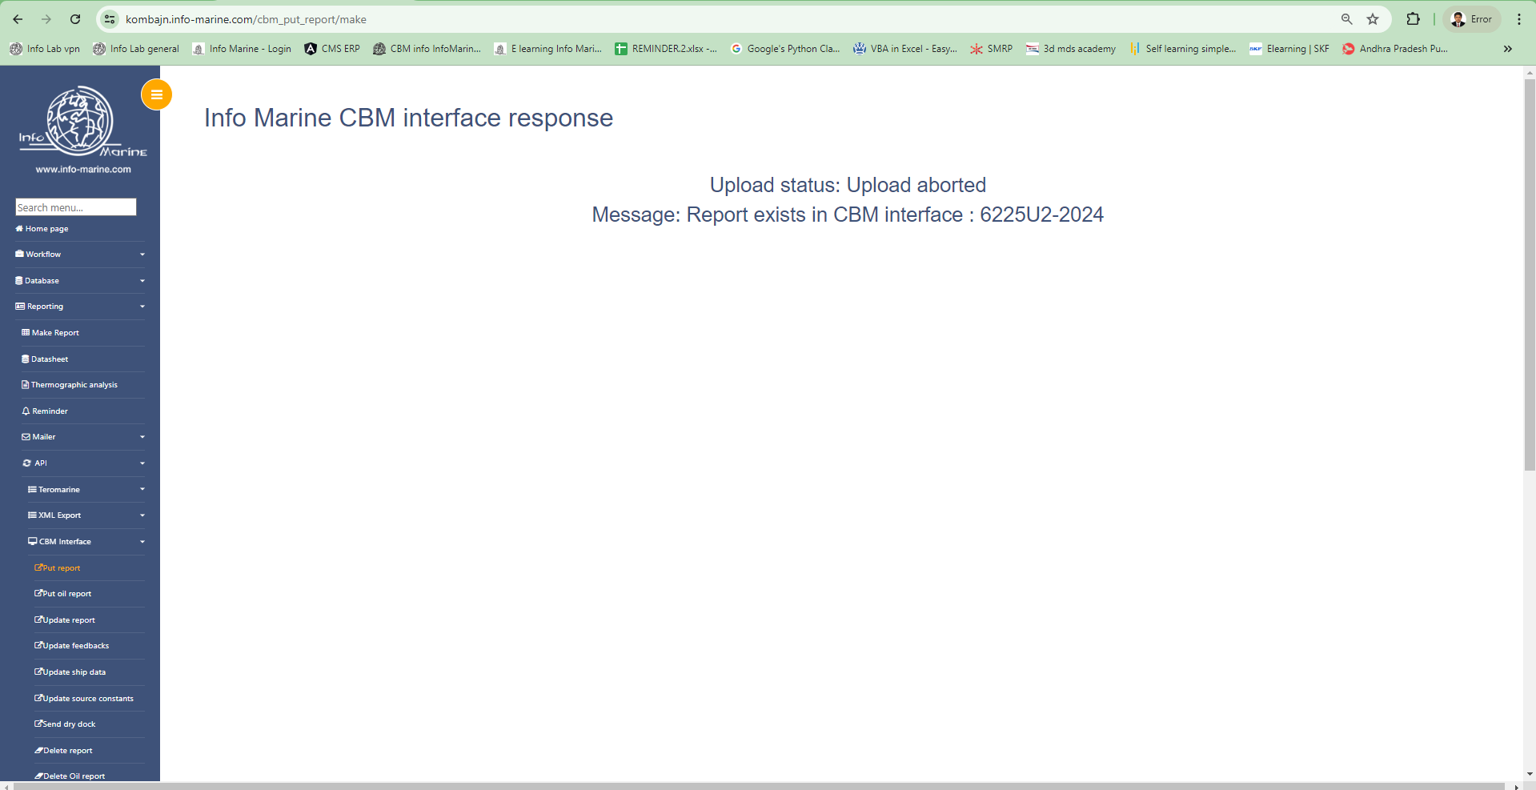Viewport: 1536px width, 790px height.
Task: Open the Put oil report link
Action: [66, 594]
